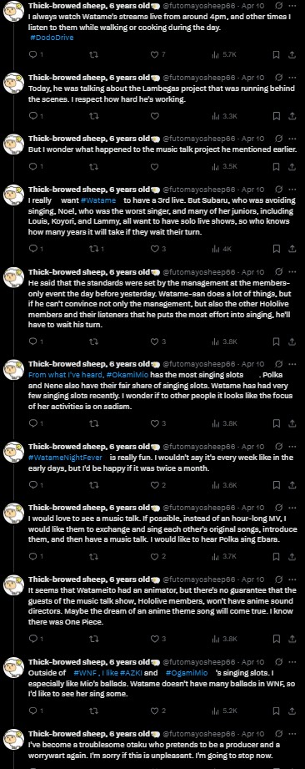Open more options on the first tweet
The width and height of the screenshot is (305, 769).
tap(292, 6)
